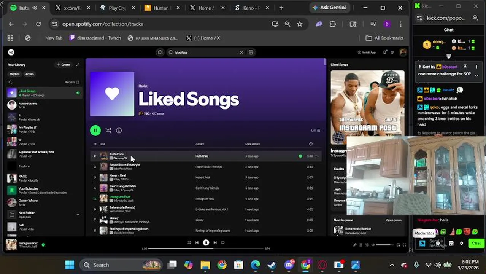Image resolution: width=486 pixels, height=274 pixels.
Task: Toggle repeat in player bar
Action: click(x=223, y=242)
